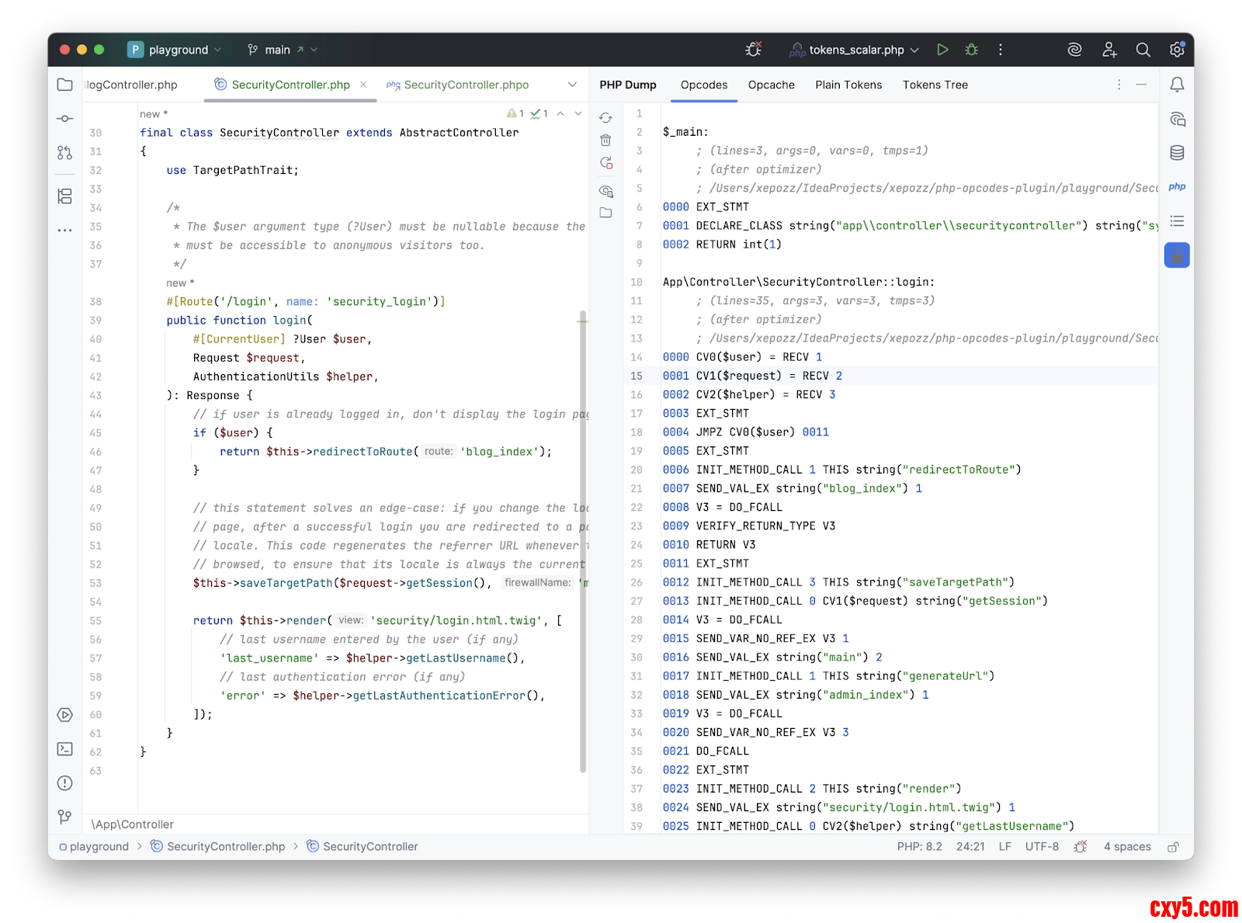Switch to the Opcache tab
This screenshot has width=1242, height=923.
click(x=771, y=85)
